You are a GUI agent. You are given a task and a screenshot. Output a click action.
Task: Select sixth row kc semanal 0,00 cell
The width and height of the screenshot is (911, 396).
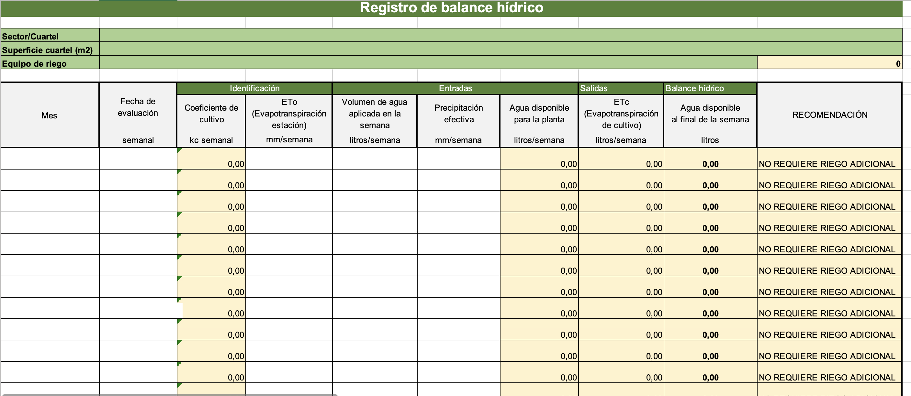(x=211, y=266)
